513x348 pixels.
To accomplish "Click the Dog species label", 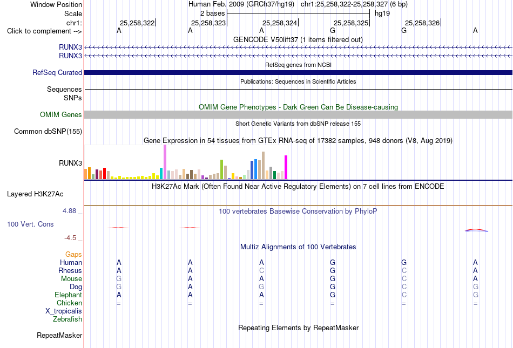I will [76, 287].
